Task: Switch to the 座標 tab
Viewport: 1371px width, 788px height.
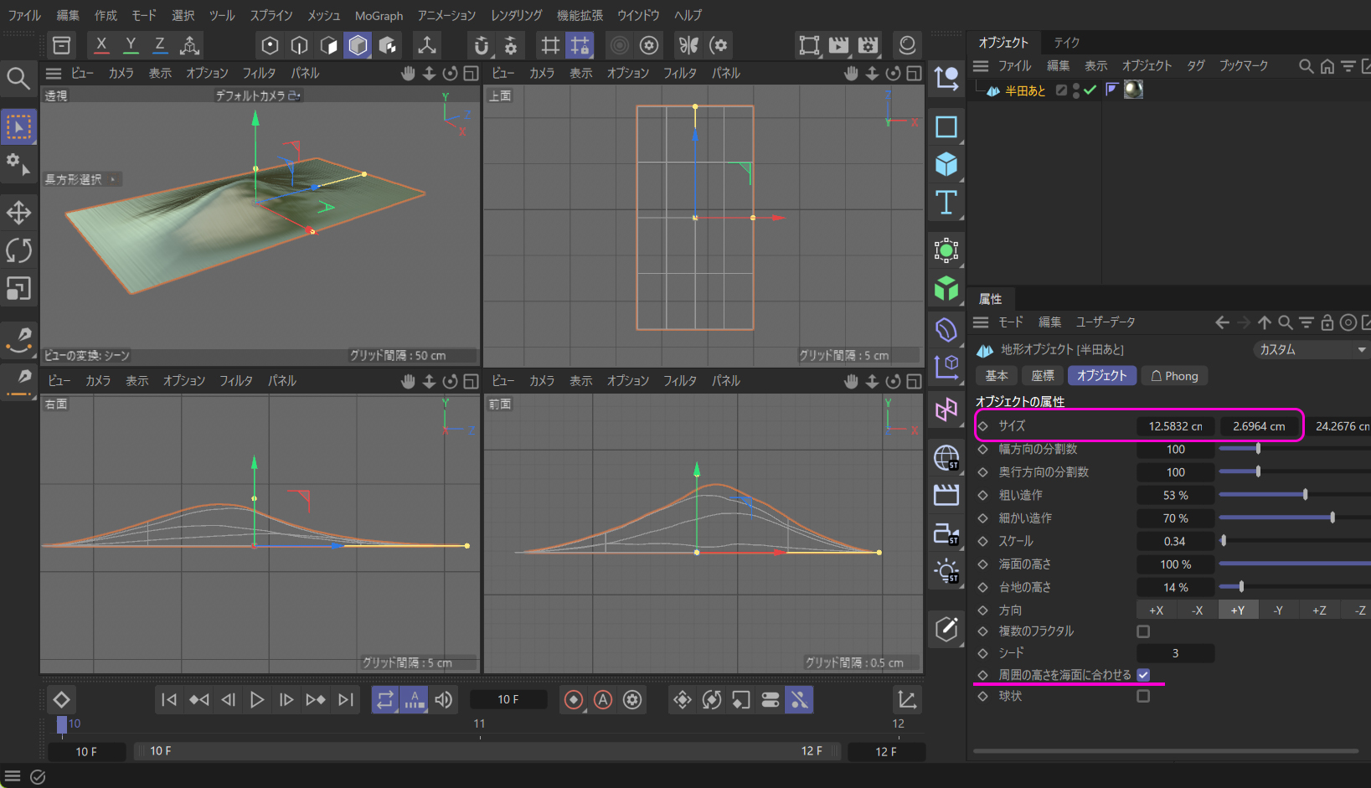Action: pyautogui.click(x=1043, y=376)
